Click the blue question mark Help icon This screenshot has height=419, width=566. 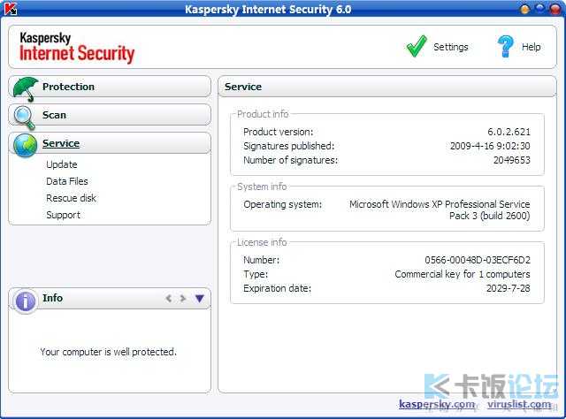pos(505,46)
